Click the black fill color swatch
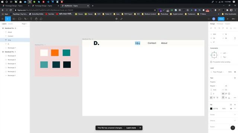238x133 pixels. [211, 109]
